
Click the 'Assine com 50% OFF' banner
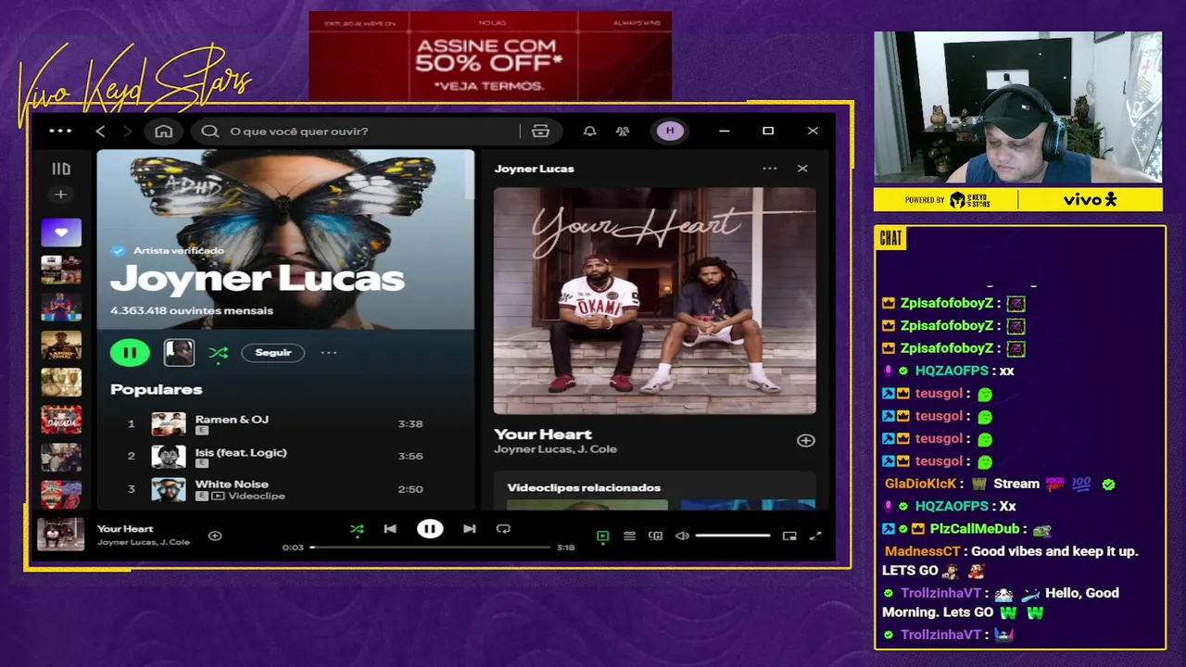click(490, 57)
